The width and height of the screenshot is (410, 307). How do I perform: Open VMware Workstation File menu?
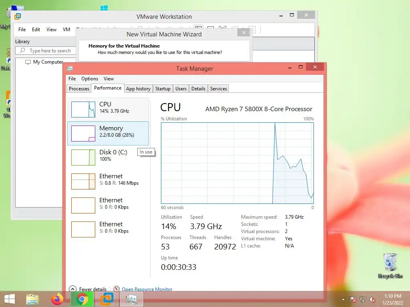click(x=22, y=30)
